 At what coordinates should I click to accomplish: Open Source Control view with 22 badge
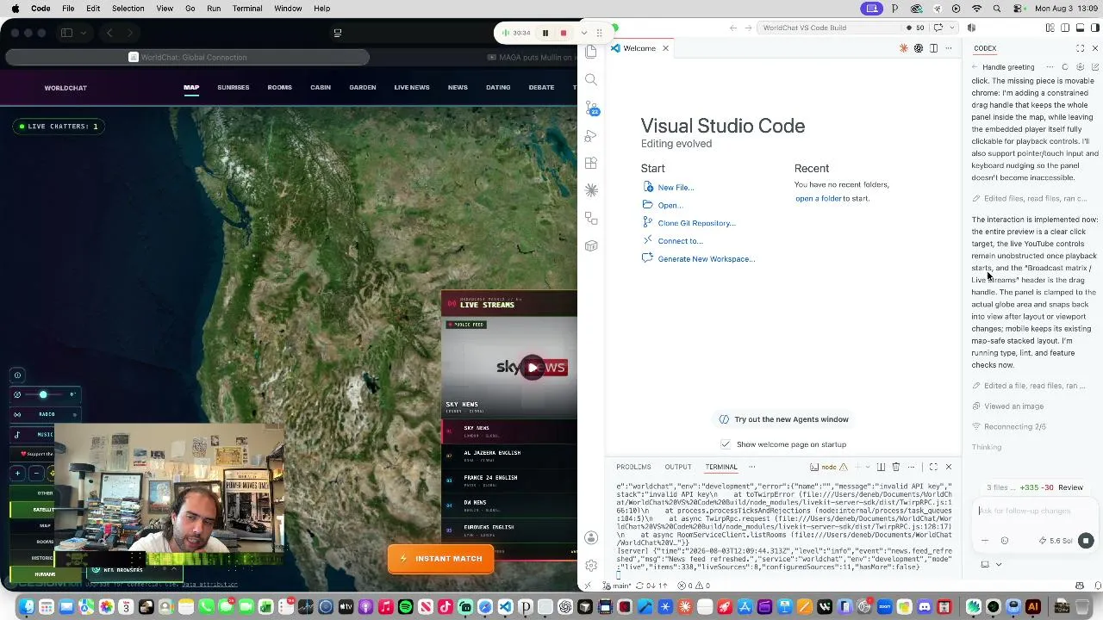click(x=591, y=108)
